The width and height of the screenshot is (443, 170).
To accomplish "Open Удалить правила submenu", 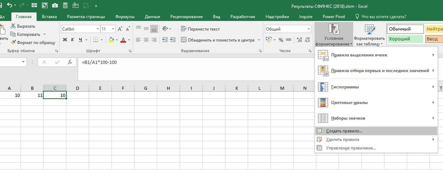I will 376,139.
